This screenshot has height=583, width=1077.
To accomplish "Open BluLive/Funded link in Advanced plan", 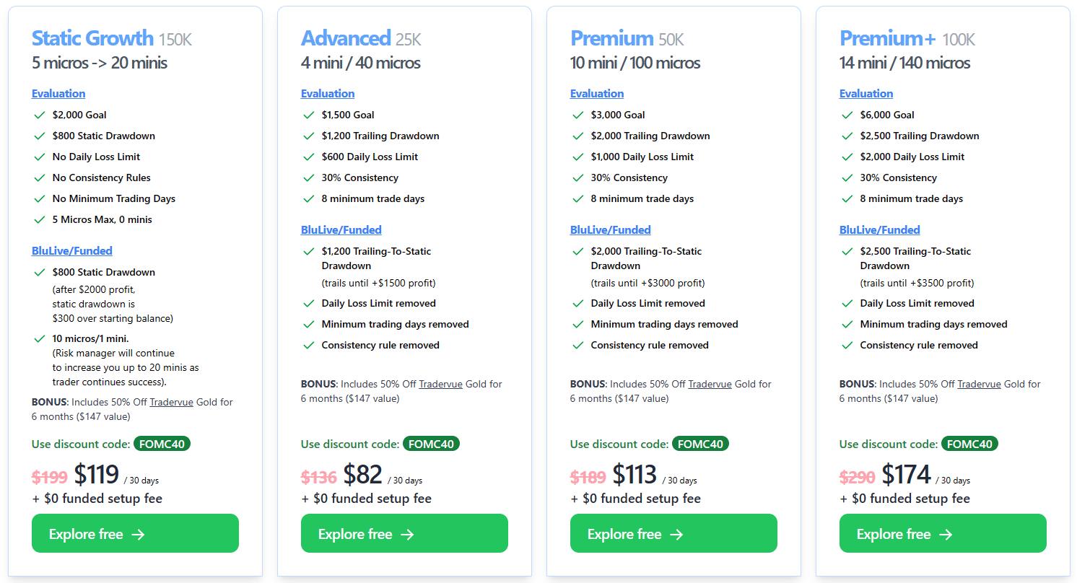I will (x=341, y=229).
